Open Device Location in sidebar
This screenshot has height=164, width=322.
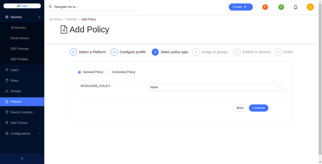point(21,112)
